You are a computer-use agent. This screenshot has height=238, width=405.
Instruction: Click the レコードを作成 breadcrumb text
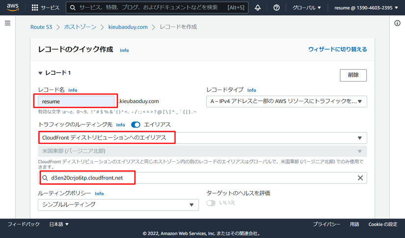[178, 27]
